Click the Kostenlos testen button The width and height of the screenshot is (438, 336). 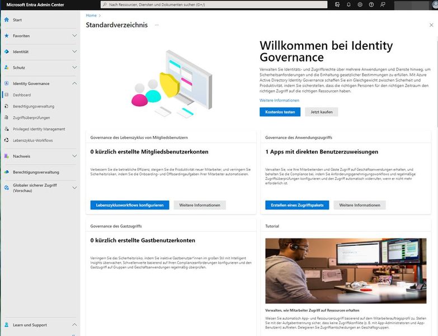(280, 112)
